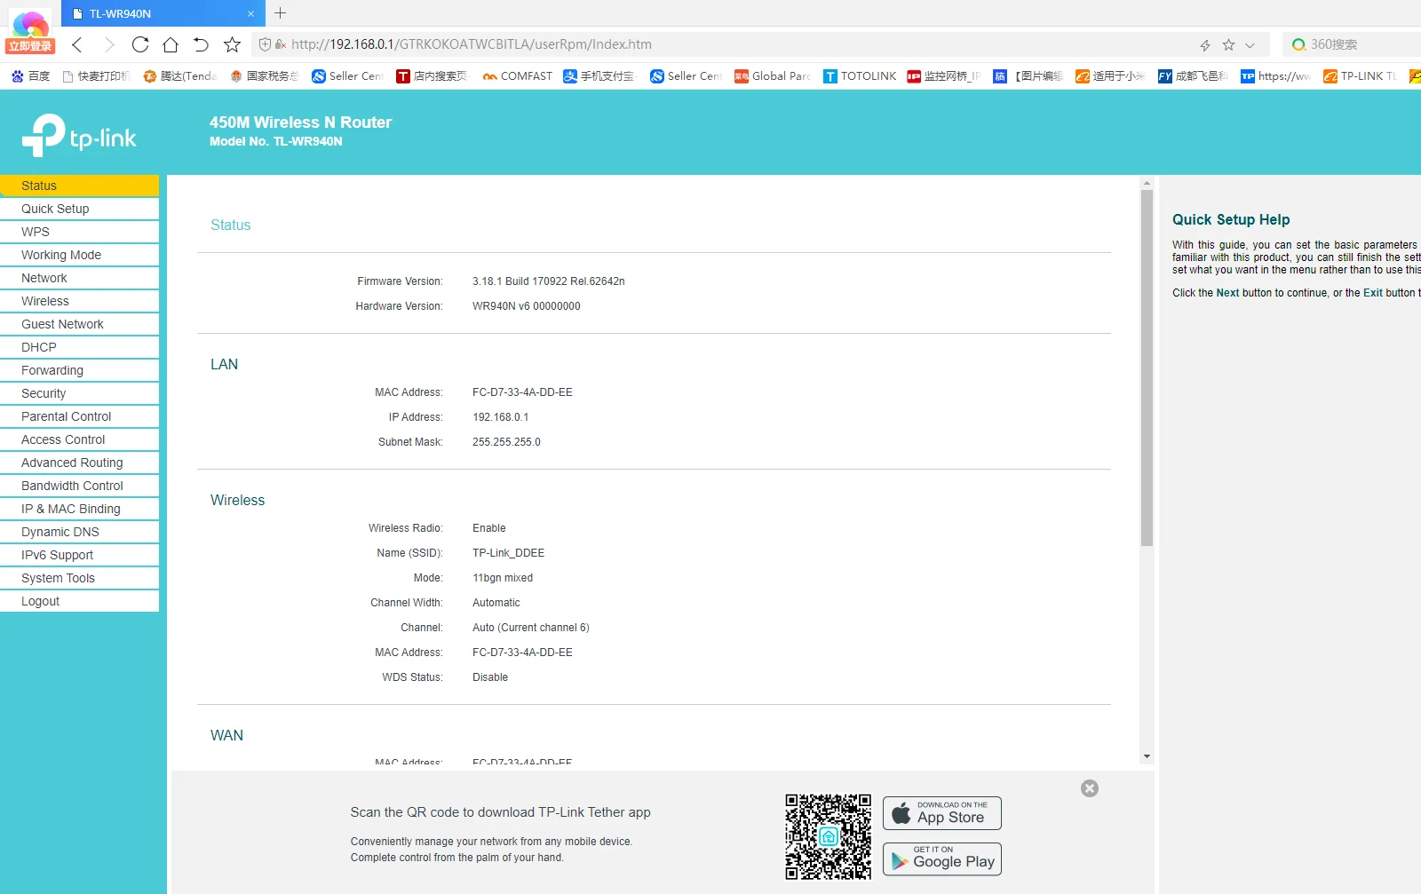Open the 适用于小米 bookmark

click(x=1110, y=76)
